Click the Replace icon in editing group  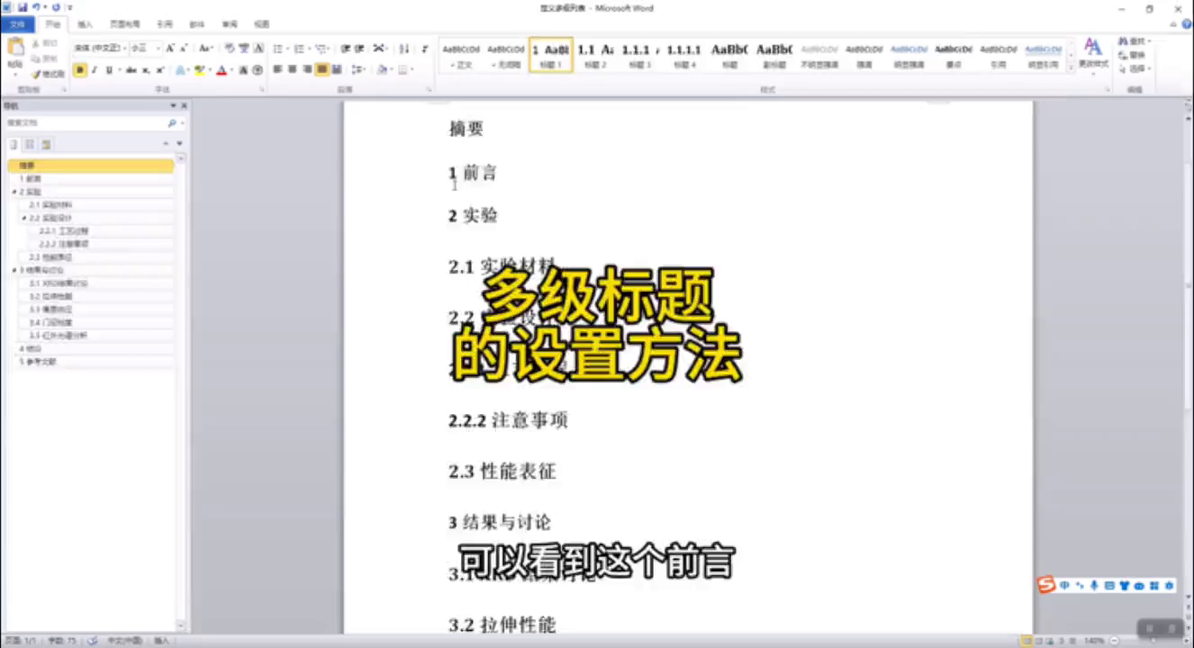(x=1132, y=55)
